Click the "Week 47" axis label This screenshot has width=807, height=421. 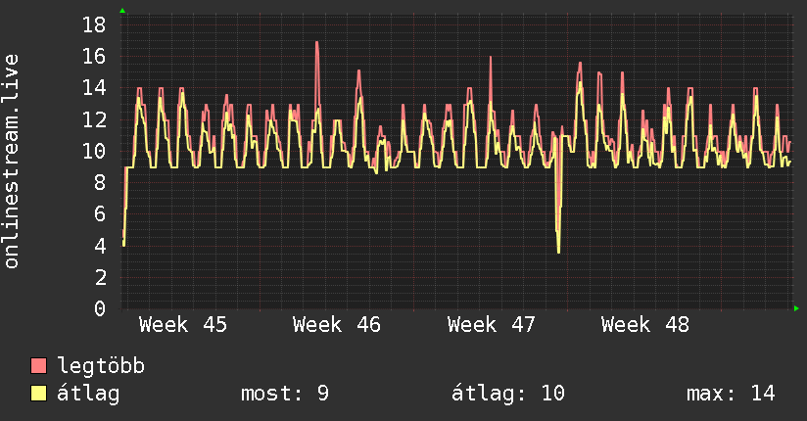(492, 325)
